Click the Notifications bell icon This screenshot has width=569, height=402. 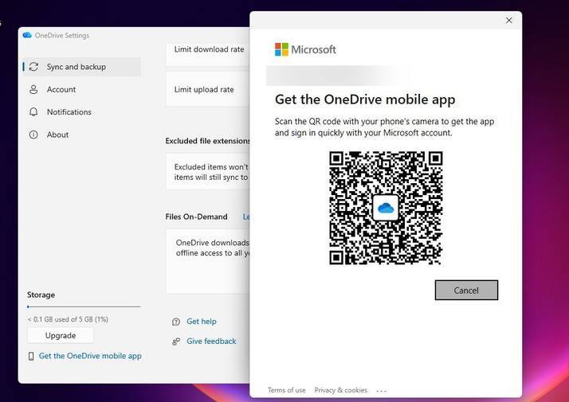tap(33, 112)
